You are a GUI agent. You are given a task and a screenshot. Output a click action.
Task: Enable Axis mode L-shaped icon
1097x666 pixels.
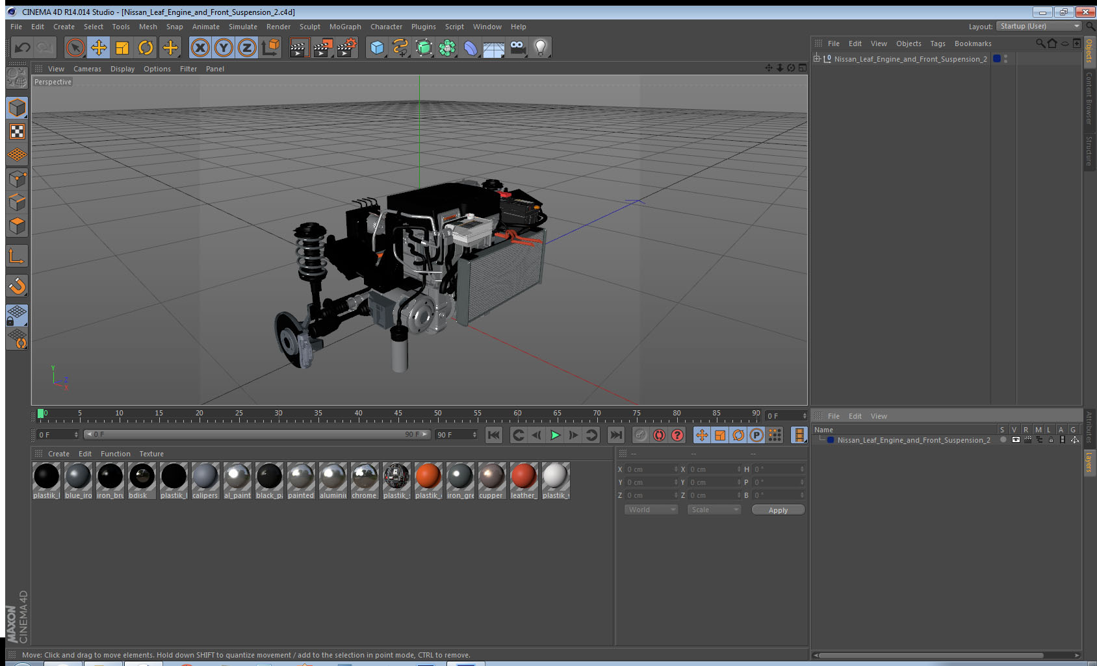(x=17, y=256)
